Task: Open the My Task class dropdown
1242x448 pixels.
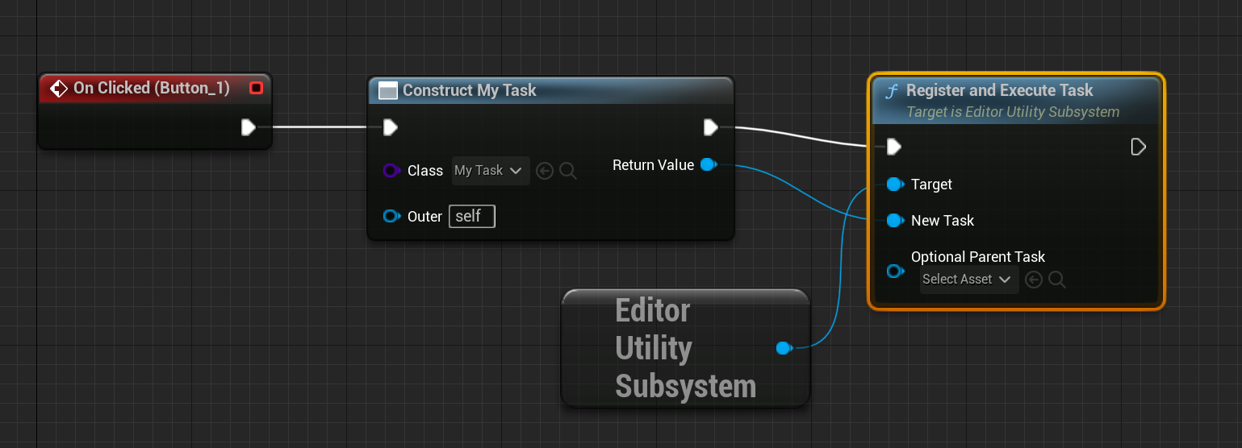Action: (x=490, y=171)
